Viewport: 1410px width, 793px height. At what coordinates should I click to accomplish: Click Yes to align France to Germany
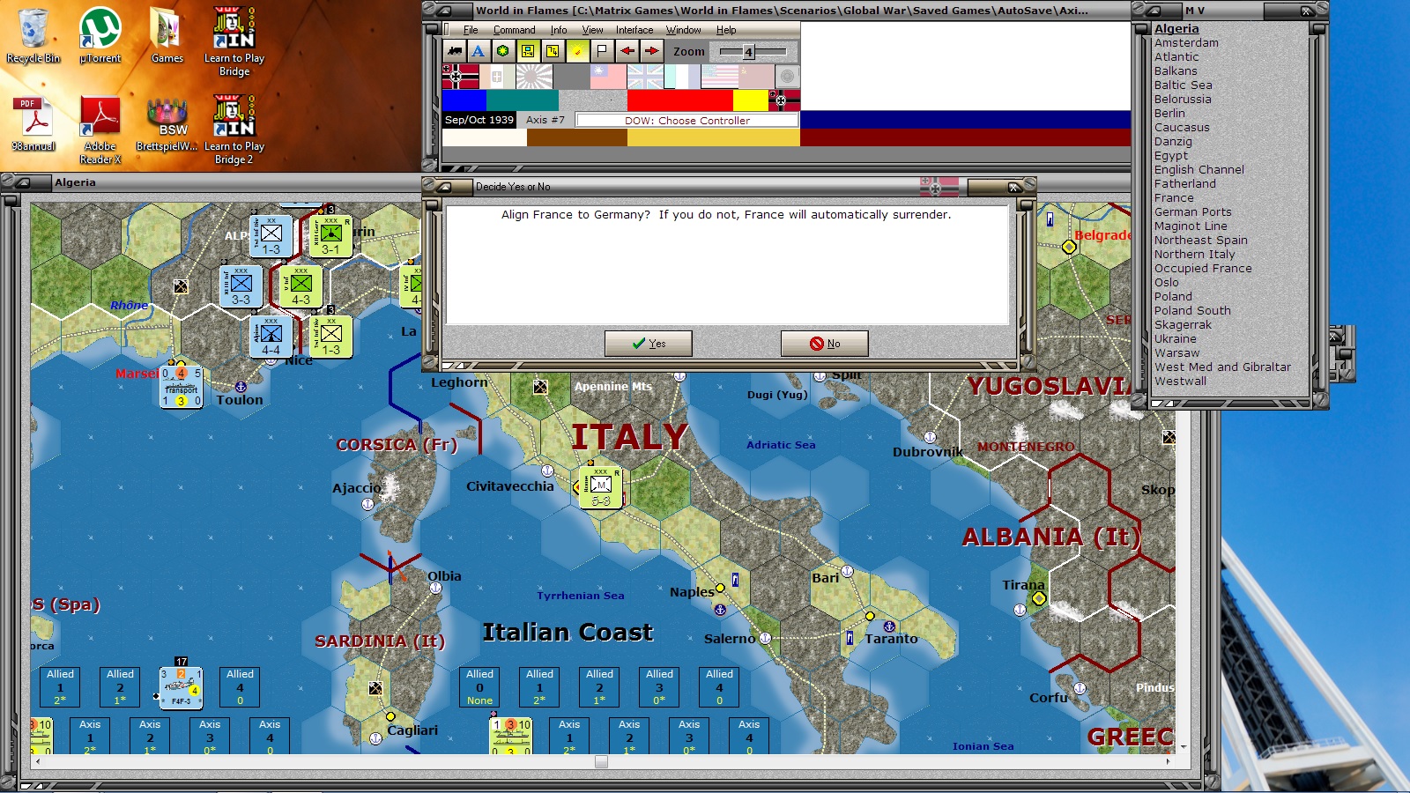click(x=649, y=344)
